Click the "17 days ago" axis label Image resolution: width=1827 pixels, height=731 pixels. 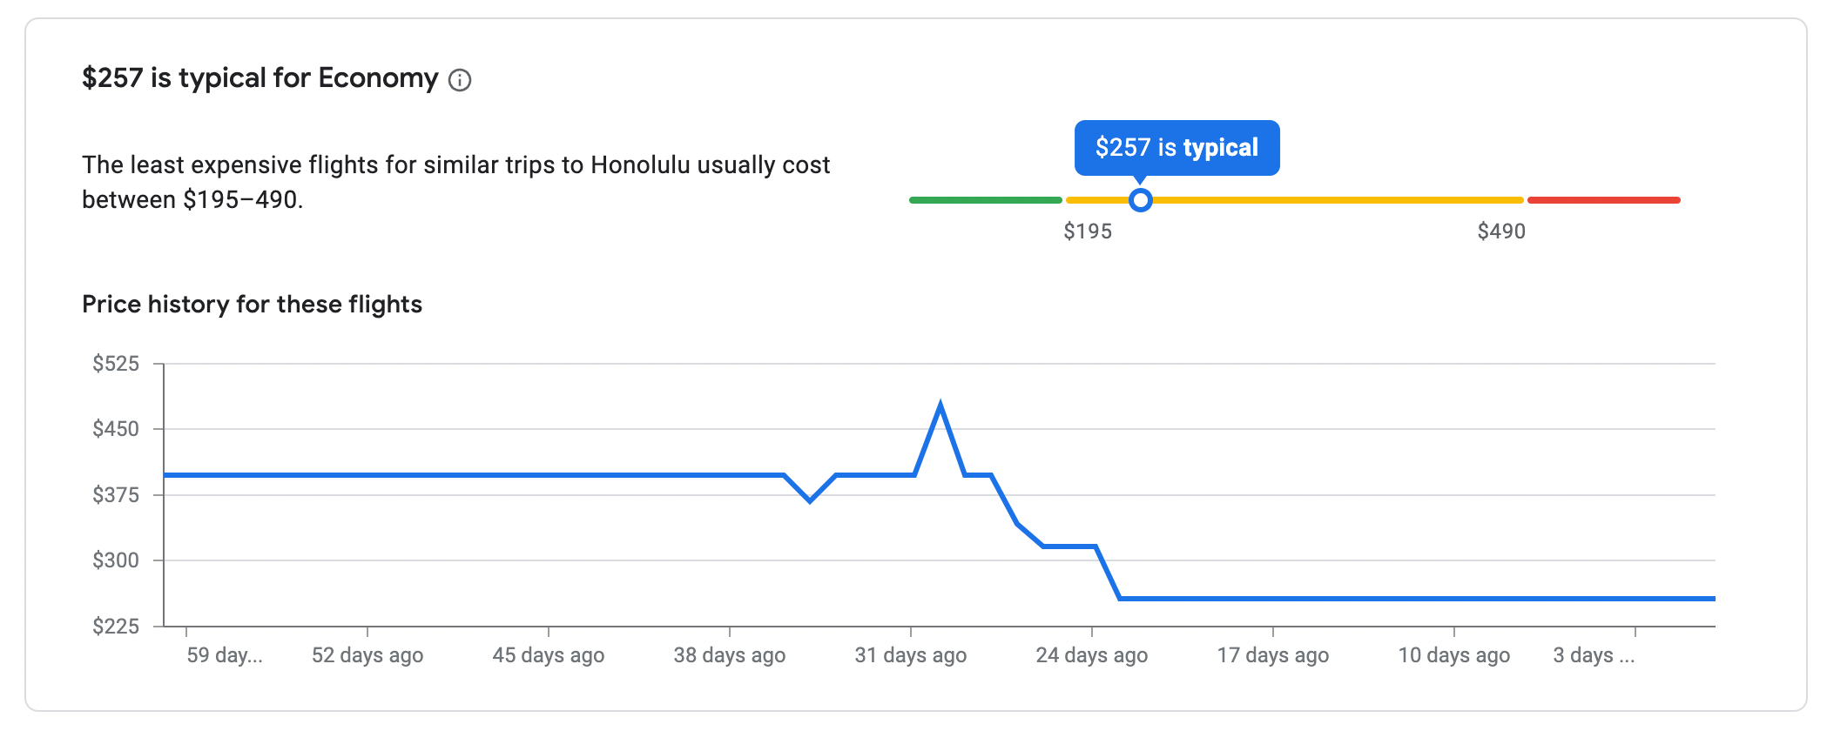pos(1272,655)
